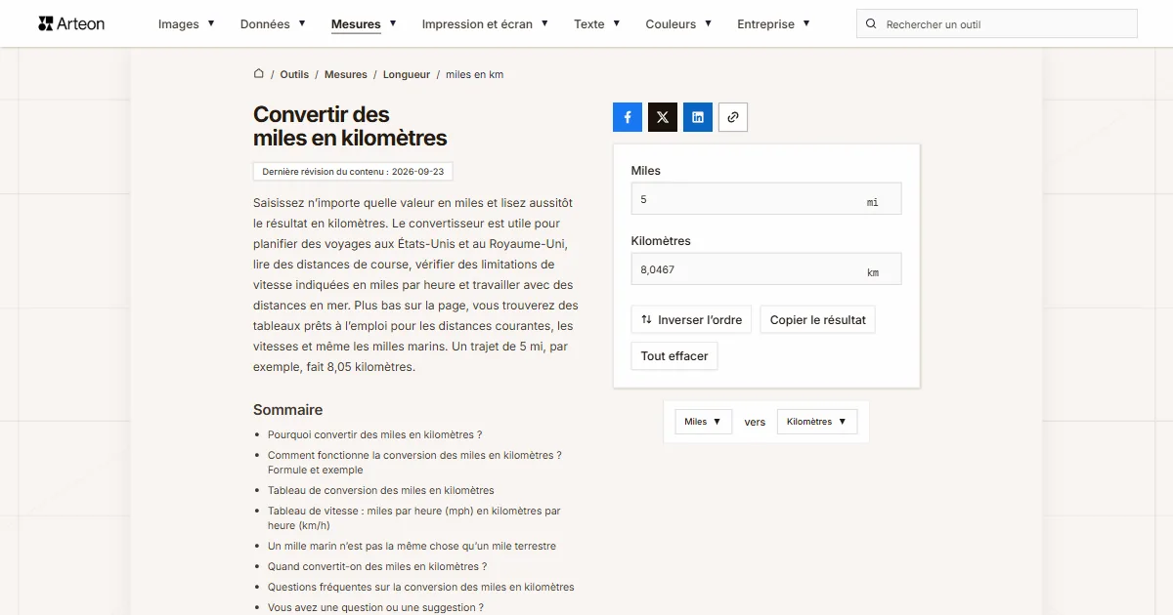Click 'miles en km' breadcrumb text
This screenshot has height=615, width=1173.
[x=474, y=74]
